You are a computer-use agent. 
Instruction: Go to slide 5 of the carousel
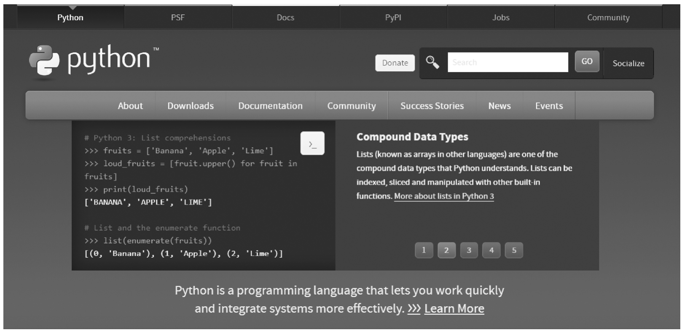click(x=514, y=250)
